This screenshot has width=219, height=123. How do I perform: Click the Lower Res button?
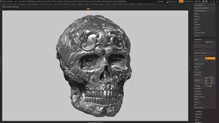pyautogui.click(x=199, y=42)
